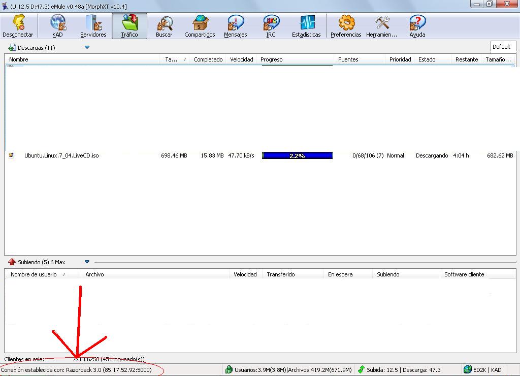Sort uploads by Archivo column

click(x=155, y=274)
